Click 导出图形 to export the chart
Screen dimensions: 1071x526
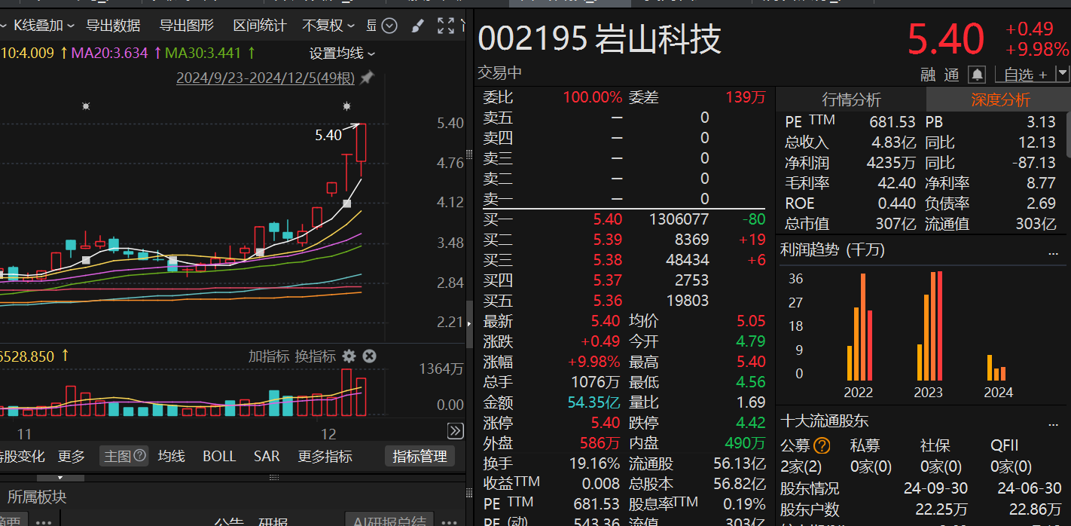click(186, 26)
